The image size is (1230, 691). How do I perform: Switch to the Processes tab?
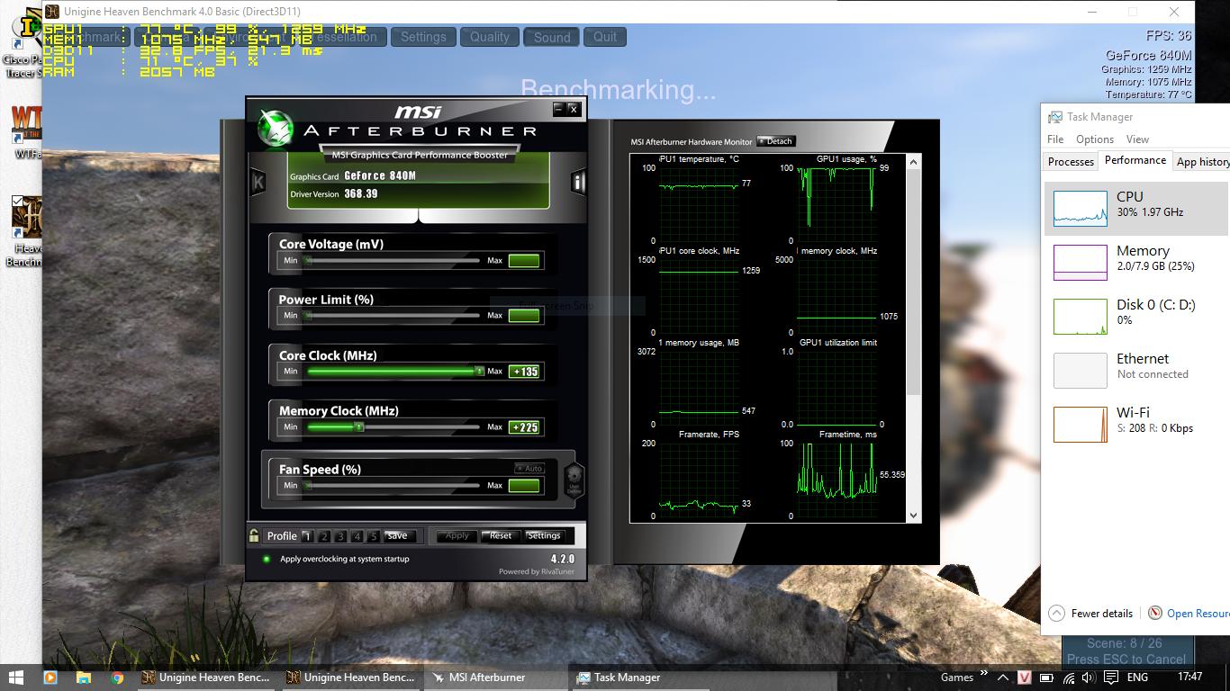tap(1071, 162)
